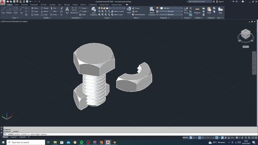
Task: Expand the Modify panel dropdown
Action: coord(47,18)
